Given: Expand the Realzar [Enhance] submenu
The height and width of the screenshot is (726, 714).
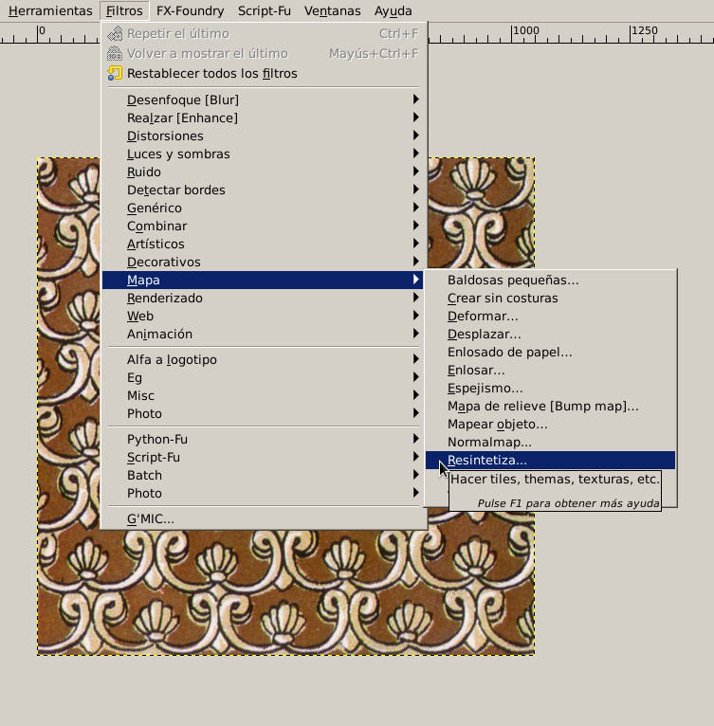Looking at the screenshot, I should click(x=263, y=118).
